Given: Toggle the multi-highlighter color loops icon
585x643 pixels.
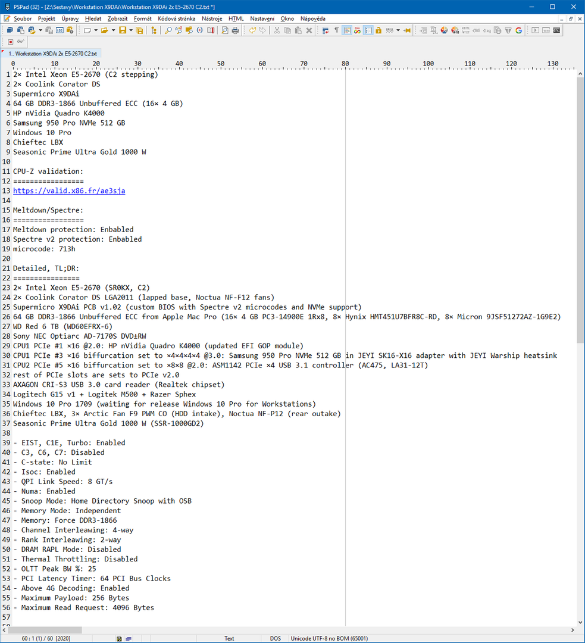Looking at the screenshot, I should [358, 30].
